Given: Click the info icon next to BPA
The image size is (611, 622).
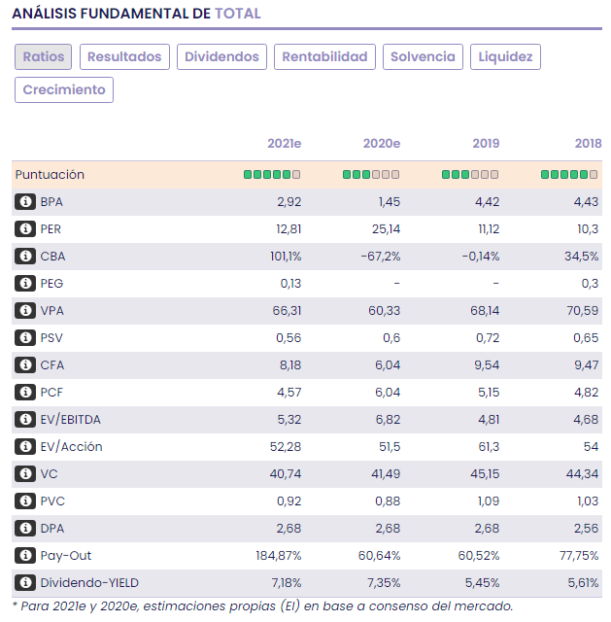Looking at the screenshot, I should click(25, 202).
